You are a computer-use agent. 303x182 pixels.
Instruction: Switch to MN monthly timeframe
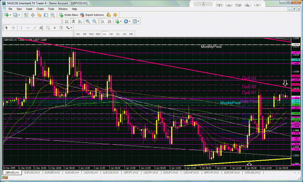tap(131, 34)
